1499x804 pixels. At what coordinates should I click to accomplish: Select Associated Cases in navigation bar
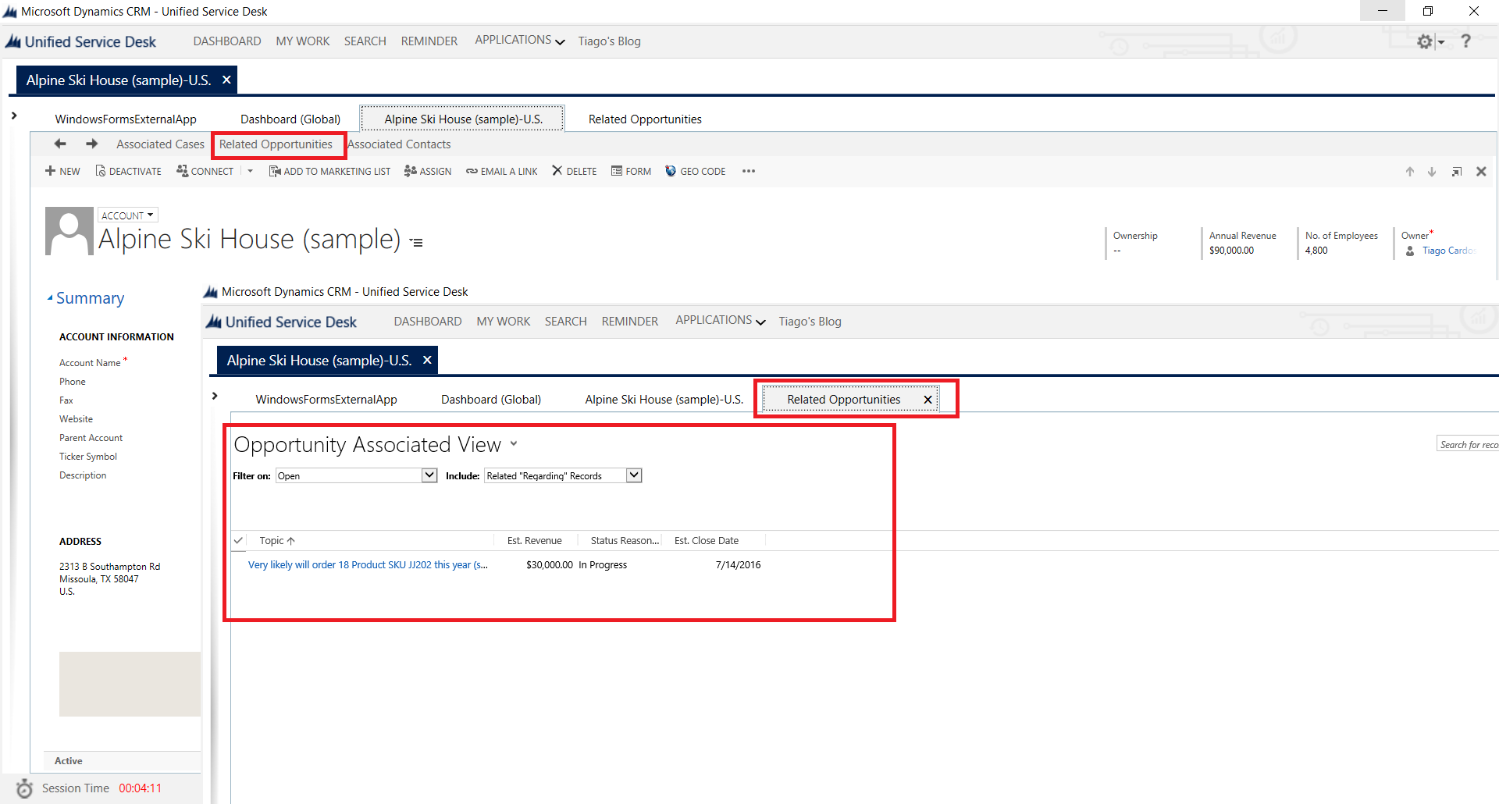click(160, 144)
